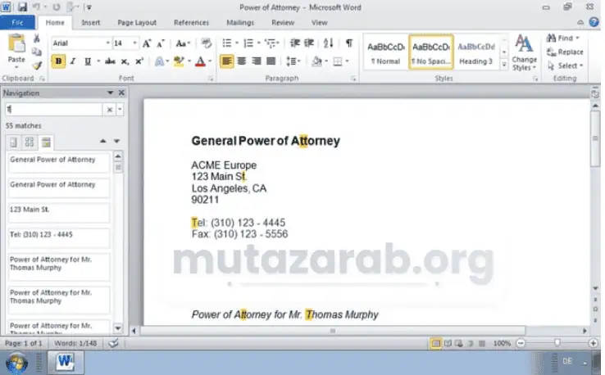
Task: Apply the Heading 3 style
Action: [476, 52]
